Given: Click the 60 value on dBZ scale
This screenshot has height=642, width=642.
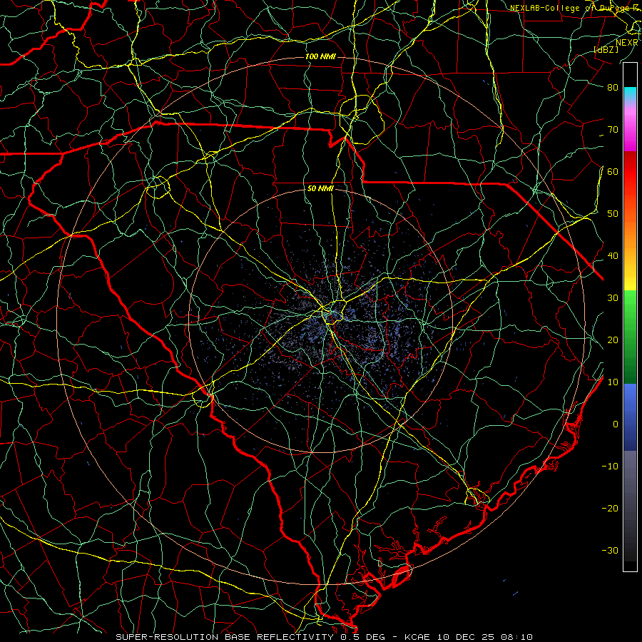Looking at the screenshot, I should (613, 172).
